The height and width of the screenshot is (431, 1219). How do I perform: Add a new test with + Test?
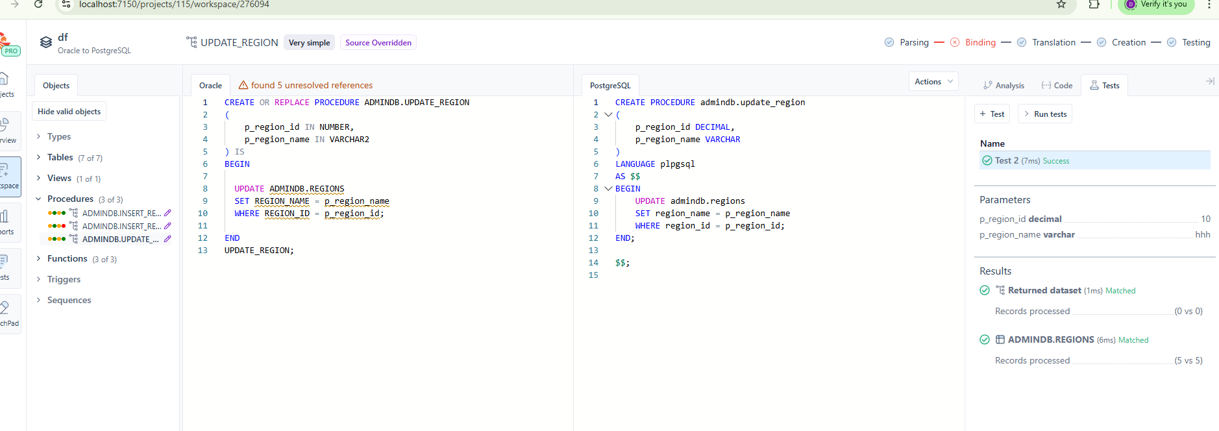click(992, 114)
